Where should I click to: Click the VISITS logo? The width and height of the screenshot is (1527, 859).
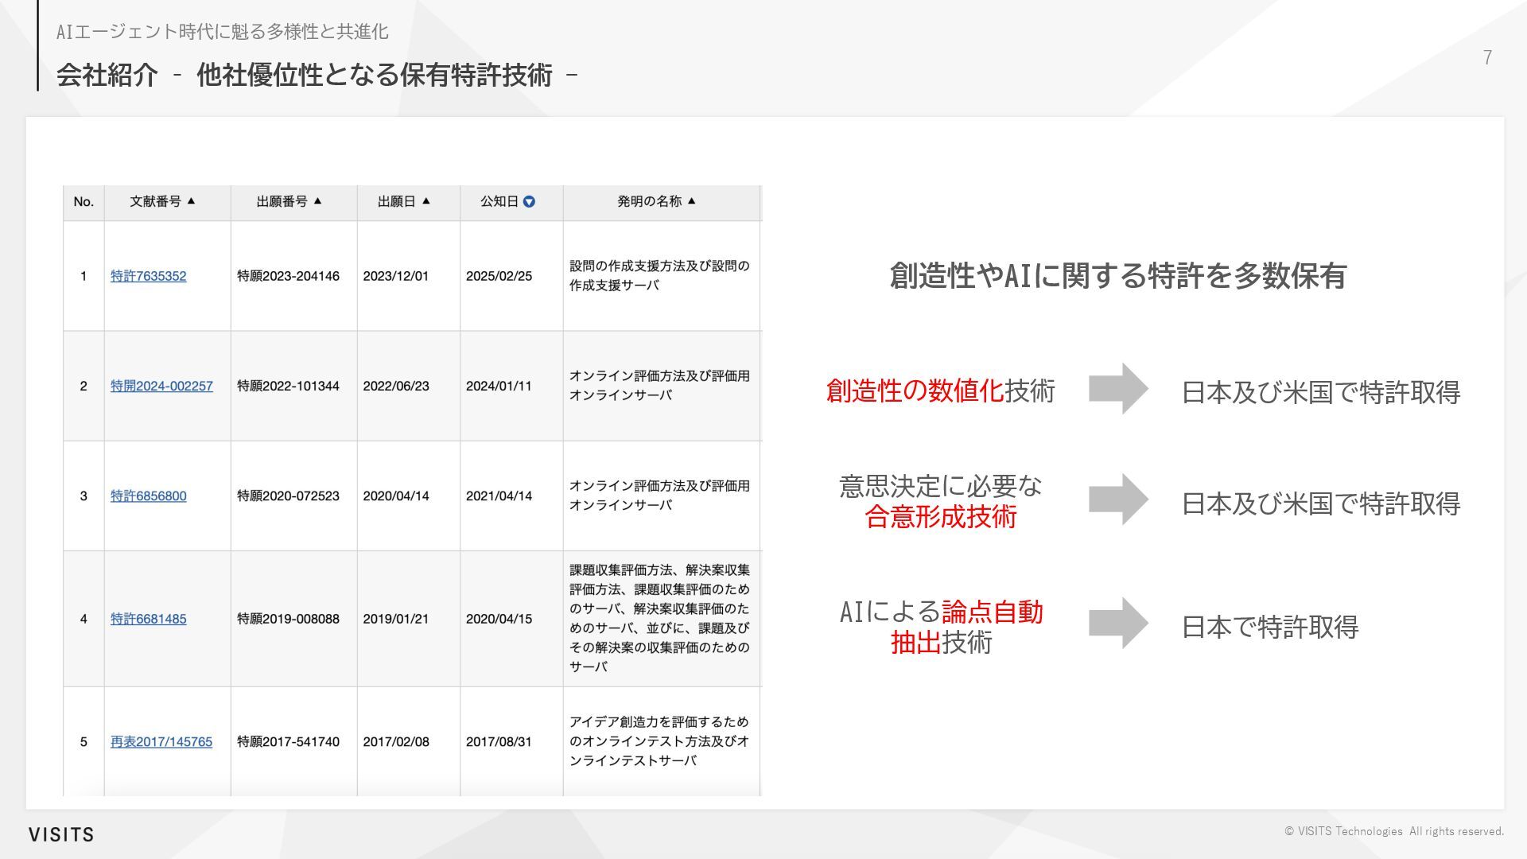click(61, 834)
